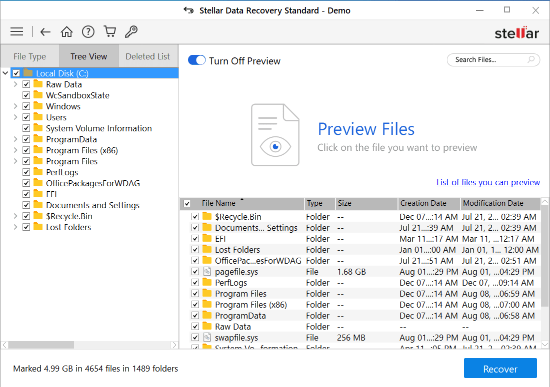Screen dimensions: 550x387
Task: Click the file list vertical scrollbar thumb
Action: click(x=544, y=256)
